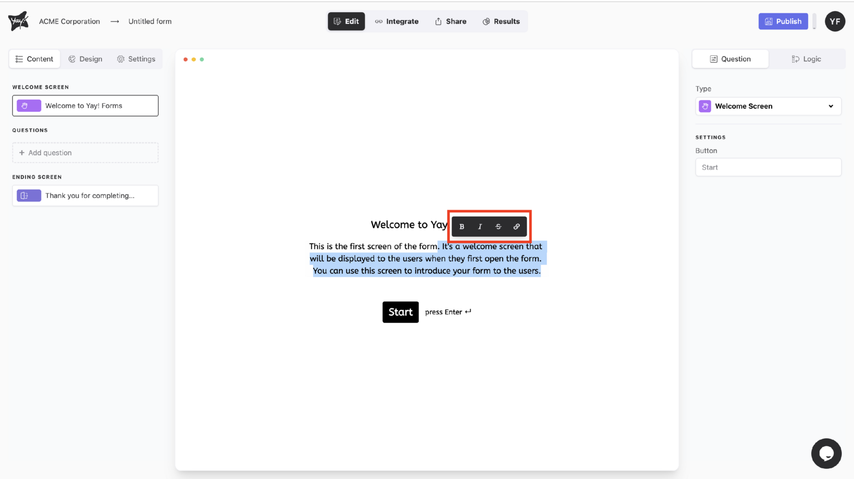The width and height of the screenshot is (854, 479).
Task: Switch to the Logic tab
Action: [x=806, y=59]
